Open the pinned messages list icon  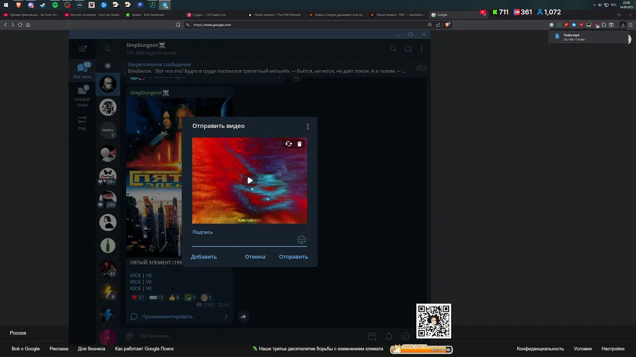[x=421, y=68]
